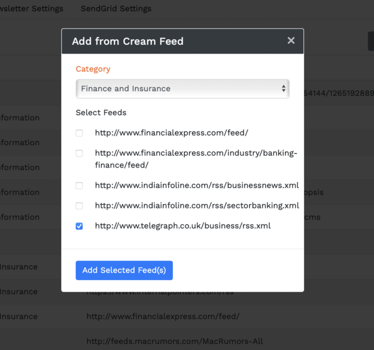This screenshot has height=350, width=374.
Task: Click the Add from Cream Feed title
Action: 127,42
